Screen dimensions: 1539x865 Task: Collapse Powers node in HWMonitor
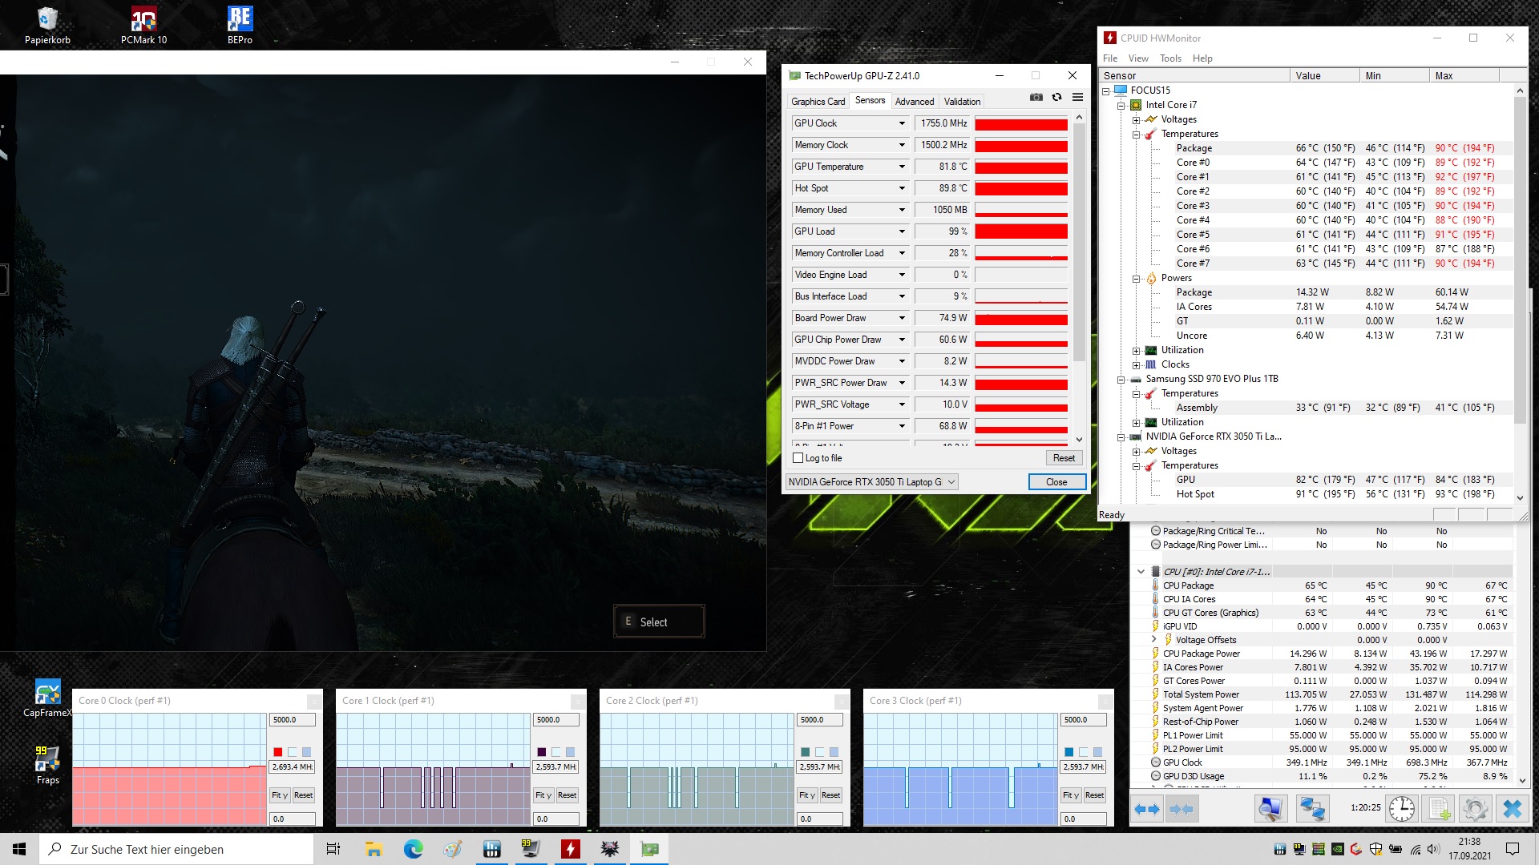(x=1137, y=278)
